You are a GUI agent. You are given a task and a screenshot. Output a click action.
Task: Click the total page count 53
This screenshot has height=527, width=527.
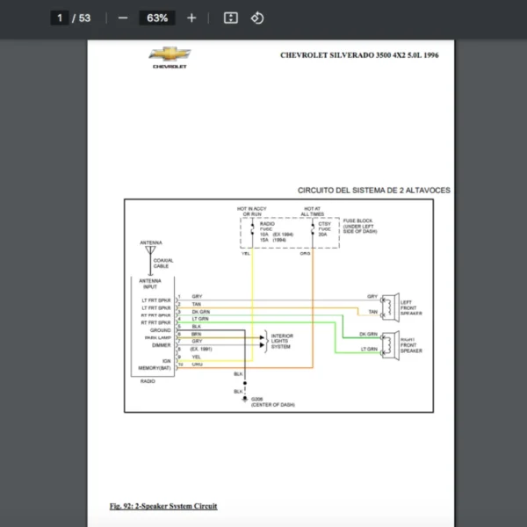(84, 18)
